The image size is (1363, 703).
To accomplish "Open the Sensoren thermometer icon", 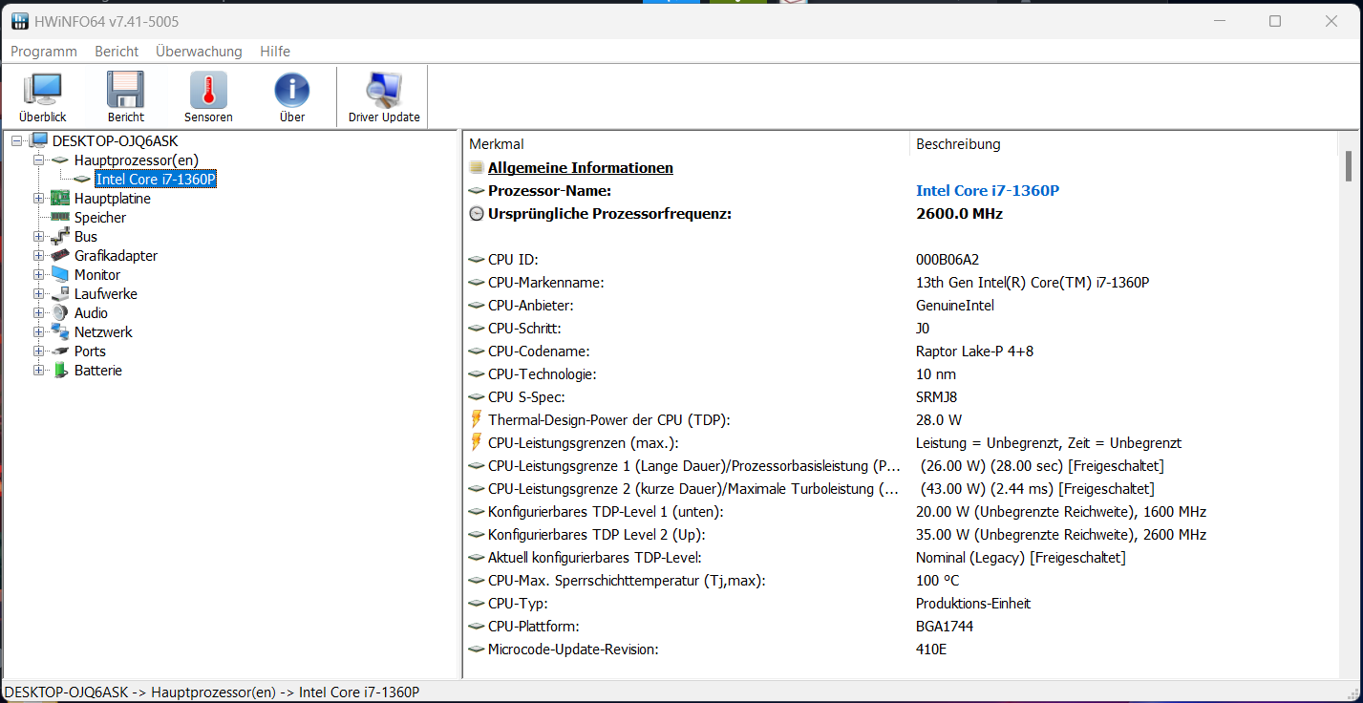I will coord(208,97).
